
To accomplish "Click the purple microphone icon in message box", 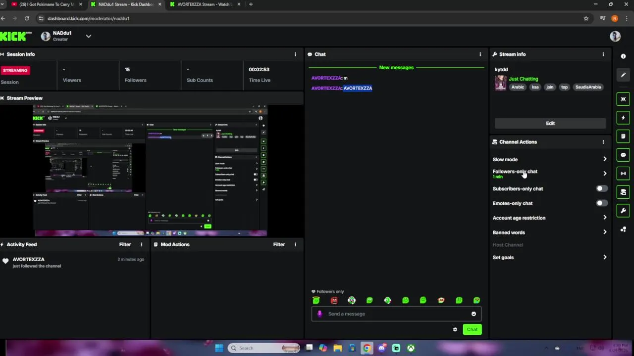I will click(319, 313).
